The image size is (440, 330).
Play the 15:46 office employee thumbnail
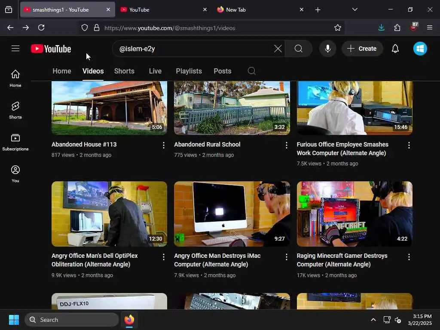click(354, 108)
